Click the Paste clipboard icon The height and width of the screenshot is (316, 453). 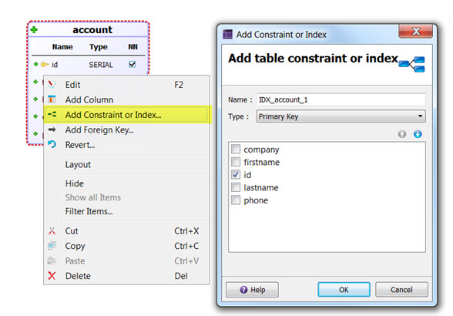tap(52, 261)
